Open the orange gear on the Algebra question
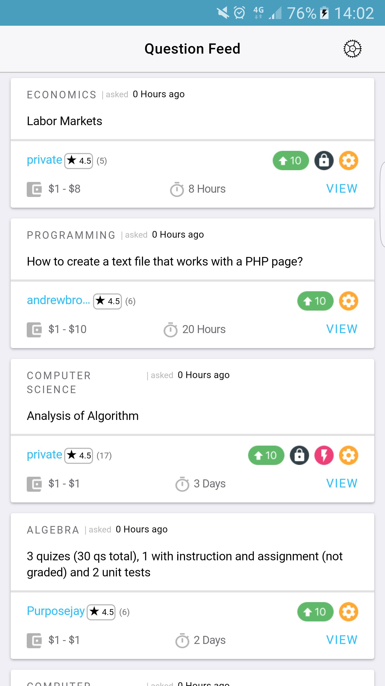This screenshot has width=385, height=686. pos(348,612)
